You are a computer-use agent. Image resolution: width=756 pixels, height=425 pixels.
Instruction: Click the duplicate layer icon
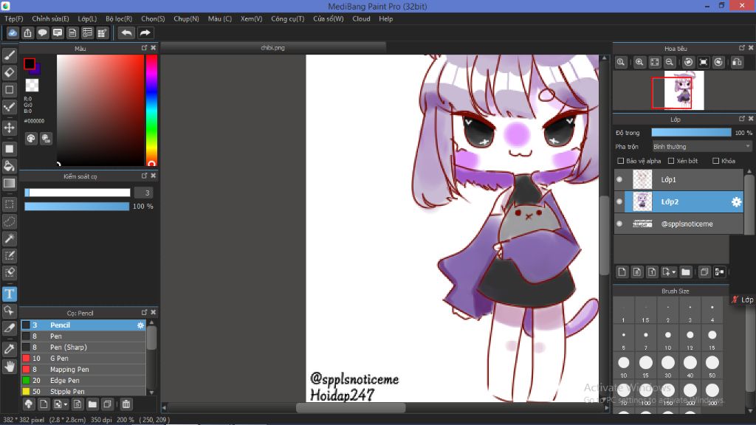(704, 272)
